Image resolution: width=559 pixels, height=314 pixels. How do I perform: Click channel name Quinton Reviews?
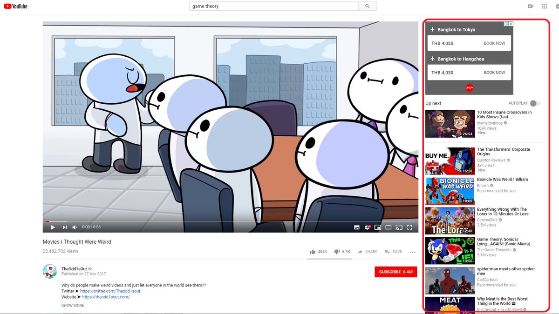491,160
